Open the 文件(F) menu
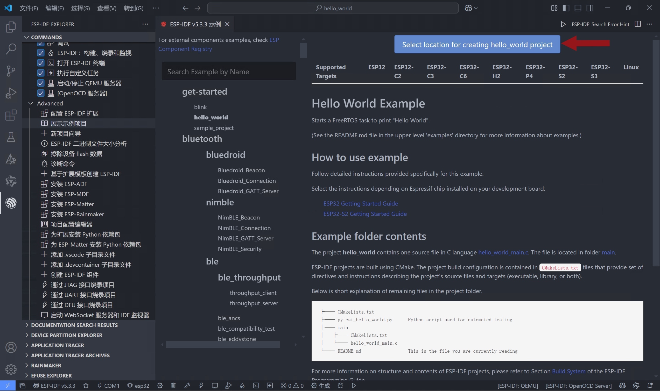The height and width of the screenshot is (391, 660). (x=29, y=8)
